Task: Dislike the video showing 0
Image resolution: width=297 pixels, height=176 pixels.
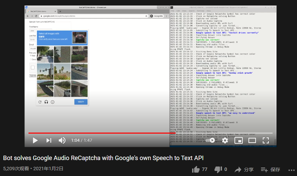Action: coord(221,169)
